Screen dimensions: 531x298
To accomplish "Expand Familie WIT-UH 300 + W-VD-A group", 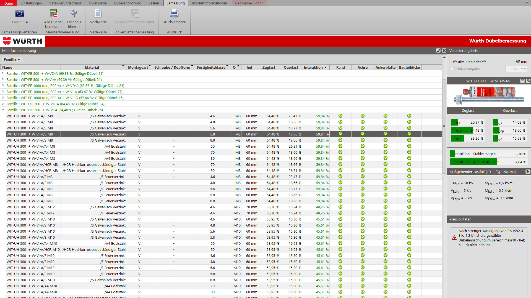I will point(3,104).
